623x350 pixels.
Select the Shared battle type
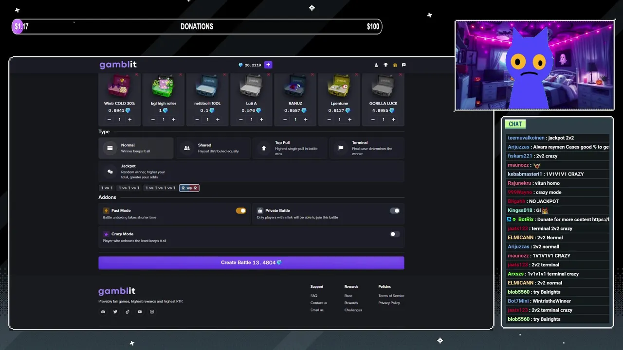coord(213,148)
